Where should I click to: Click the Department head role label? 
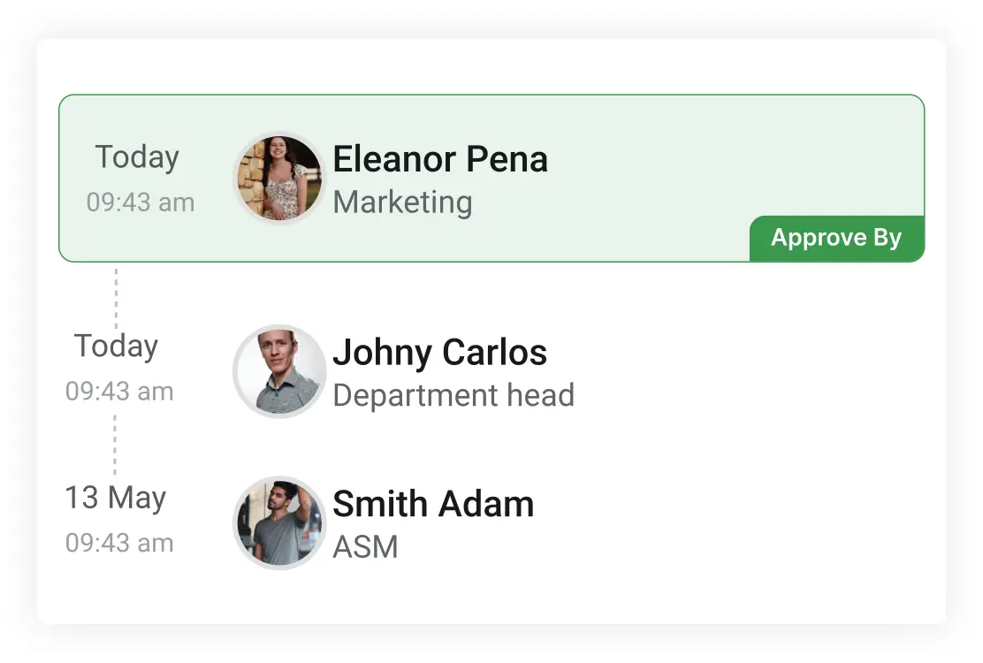453,395
